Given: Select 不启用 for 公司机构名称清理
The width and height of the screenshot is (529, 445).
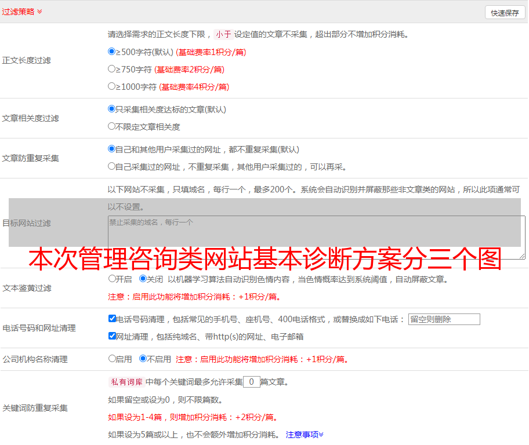Looking at the screenshot, I should tap(143, 359).
